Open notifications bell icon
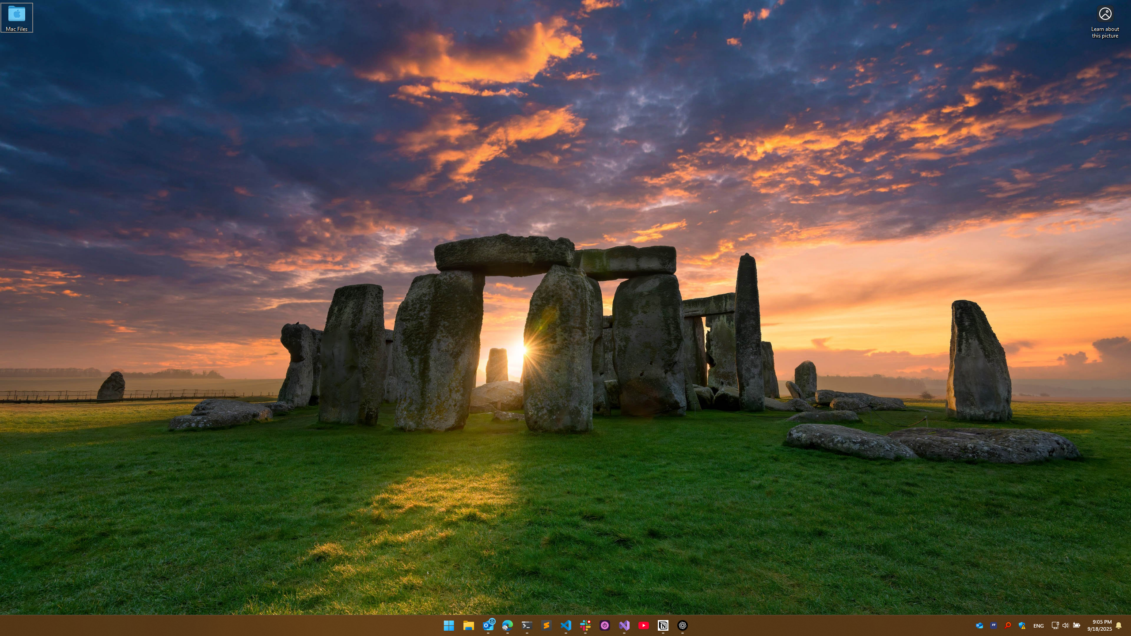Viewport: 1131px width, 636px height. click(x=1119, y=625)
